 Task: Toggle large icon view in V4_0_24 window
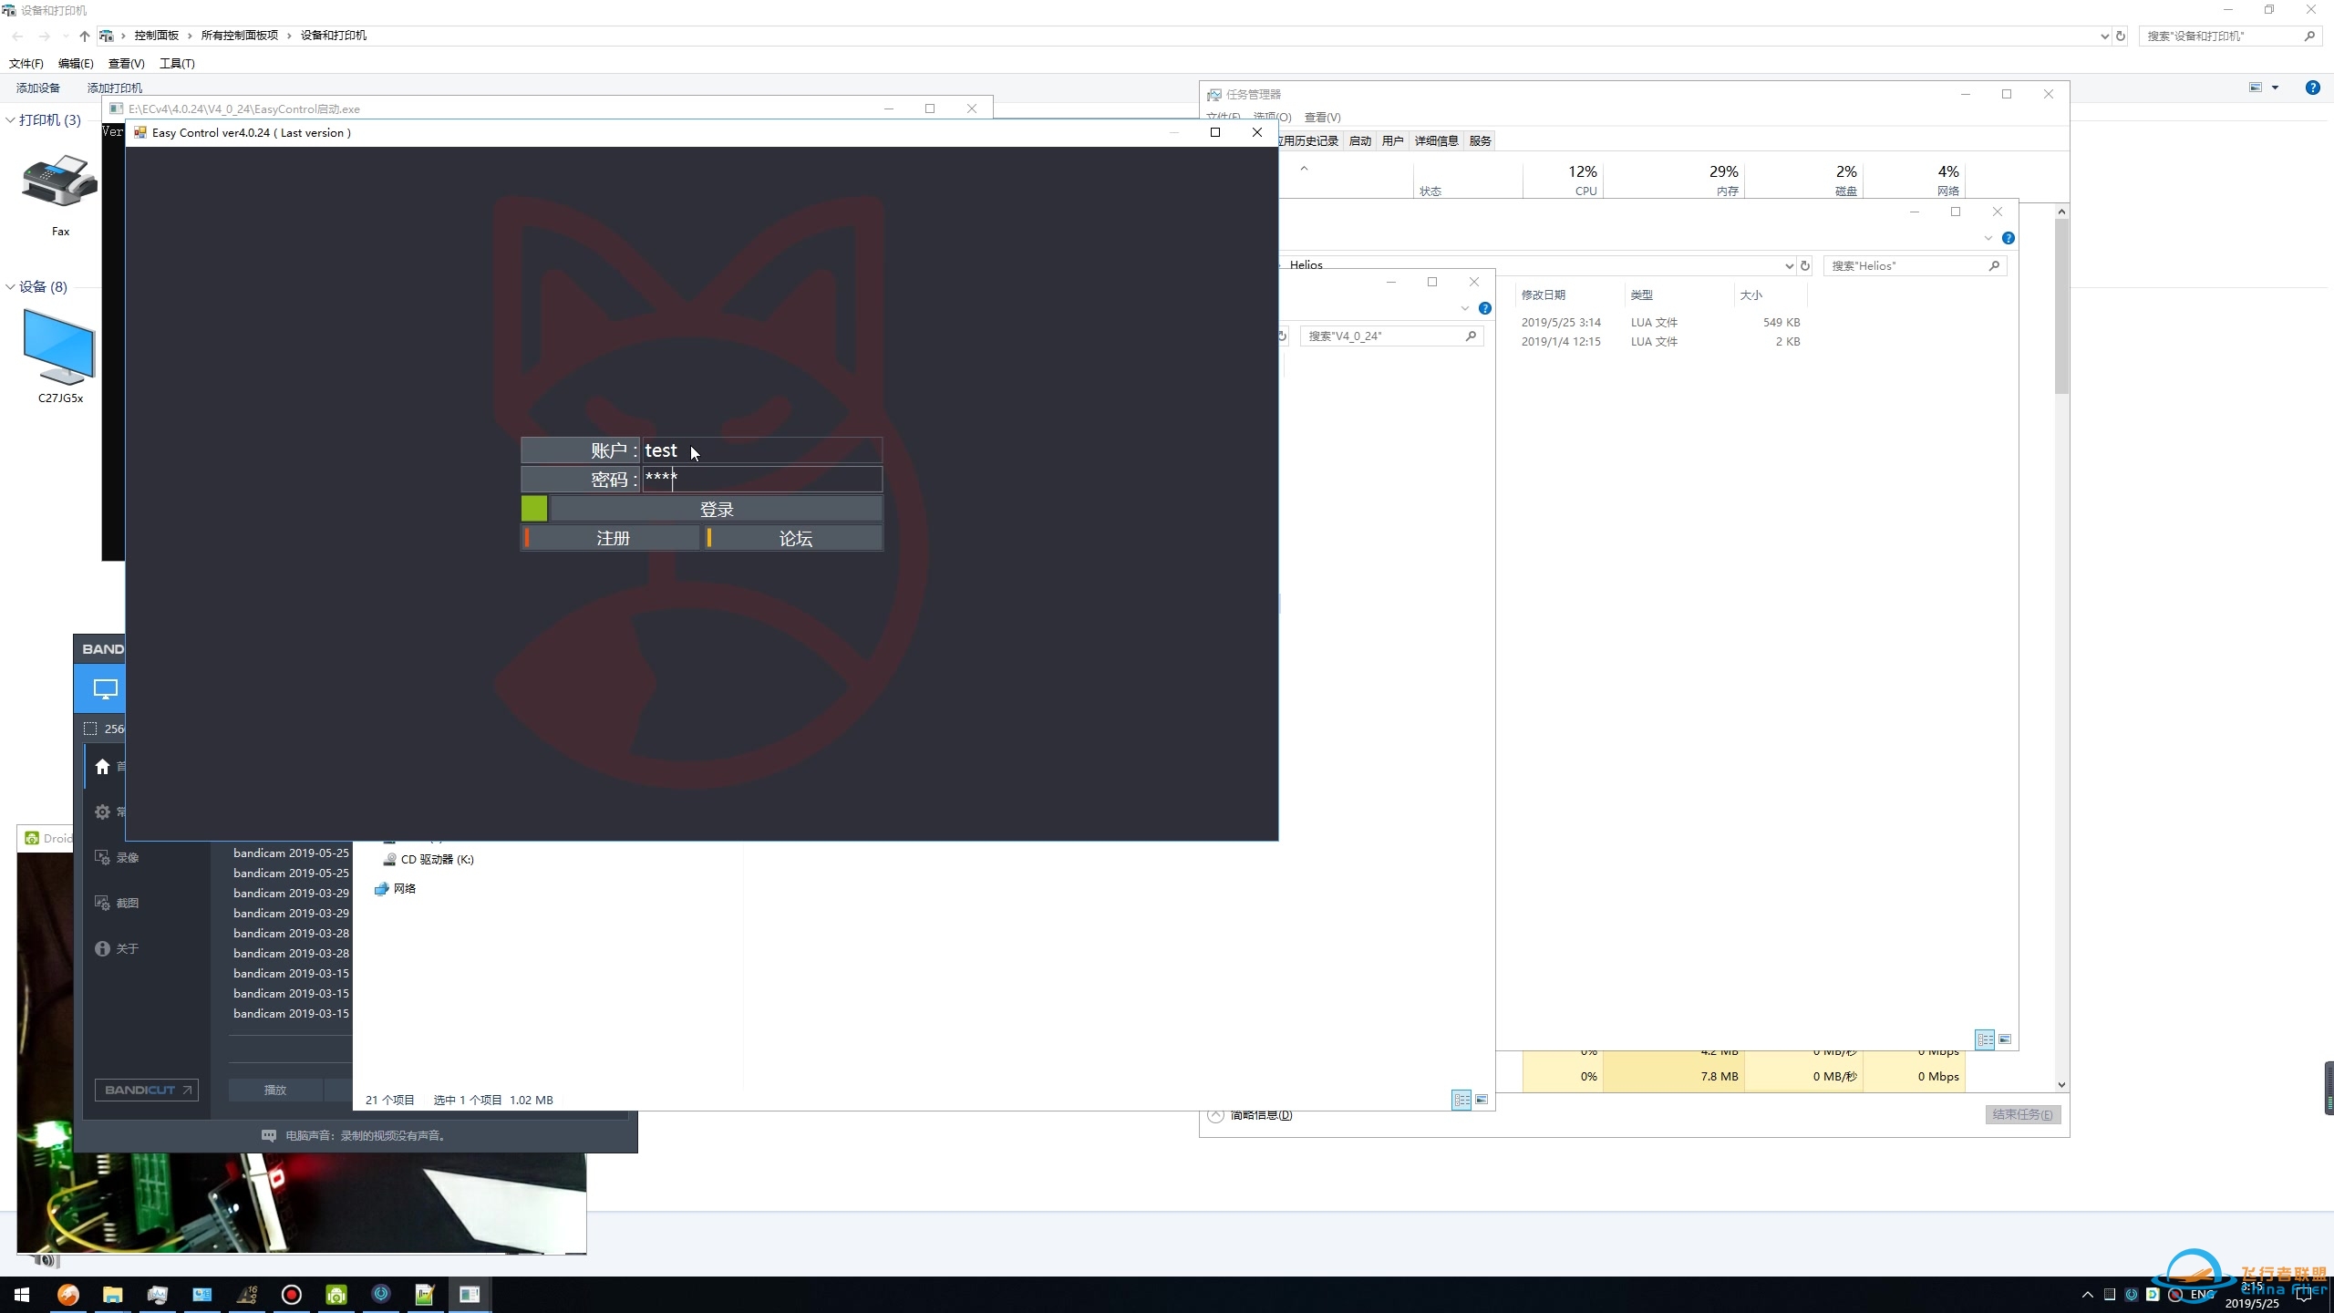click(x=1482, y=1100)
